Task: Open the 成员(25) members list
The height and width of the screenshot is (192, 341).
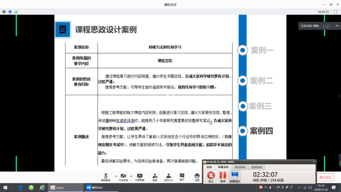Action: point(169,176)
